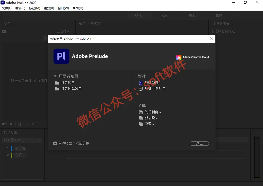
Task: Click the open project folder icon
Action: [x=57, y=83]
